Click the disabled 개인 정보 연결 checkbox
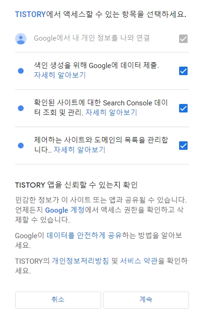Image resolution: width=198 pixels, height=319 pixels. point(183,39)
